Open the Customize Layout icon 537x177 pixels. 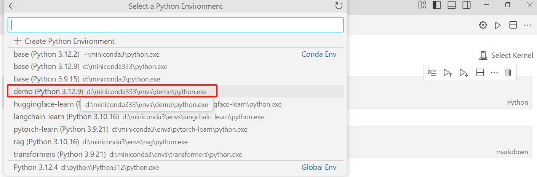(422, 5)
